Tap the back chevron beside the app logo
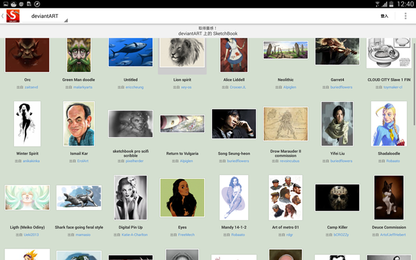 [x=3, y=16]
